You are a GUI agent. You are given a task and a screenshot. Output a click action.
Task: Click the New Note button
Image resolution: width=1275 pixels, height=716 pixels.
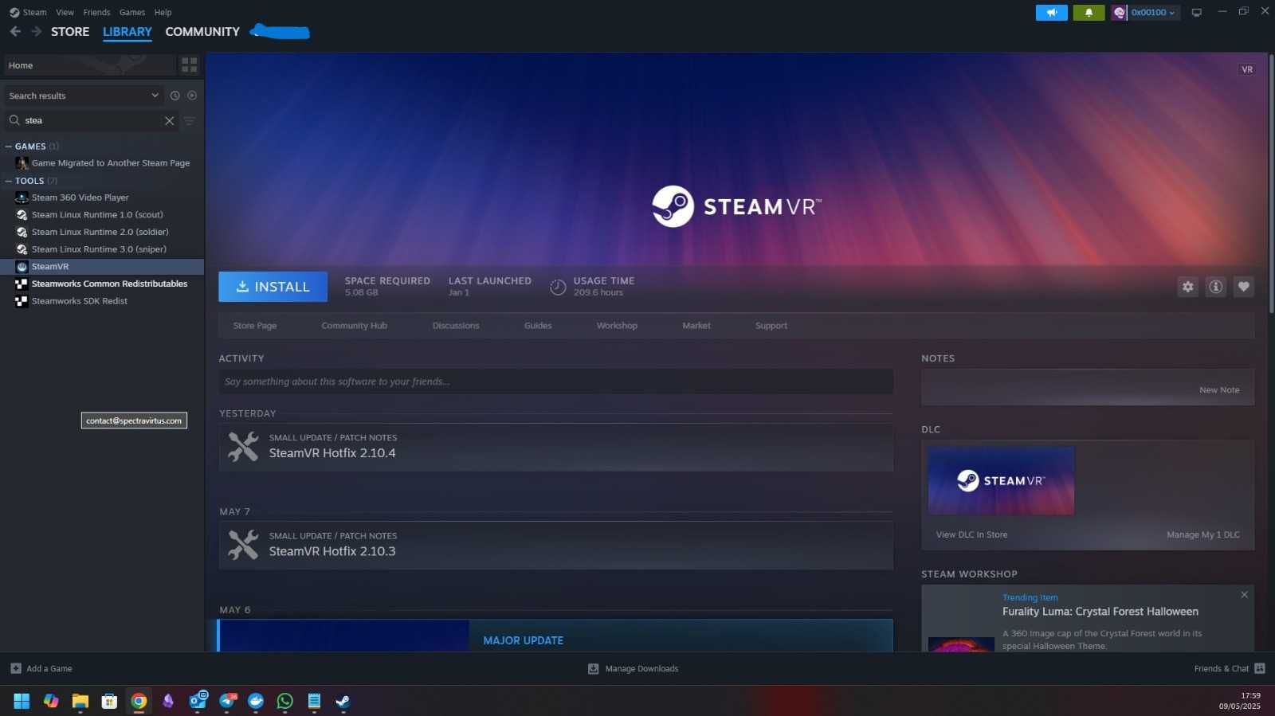pos(1219,390)
